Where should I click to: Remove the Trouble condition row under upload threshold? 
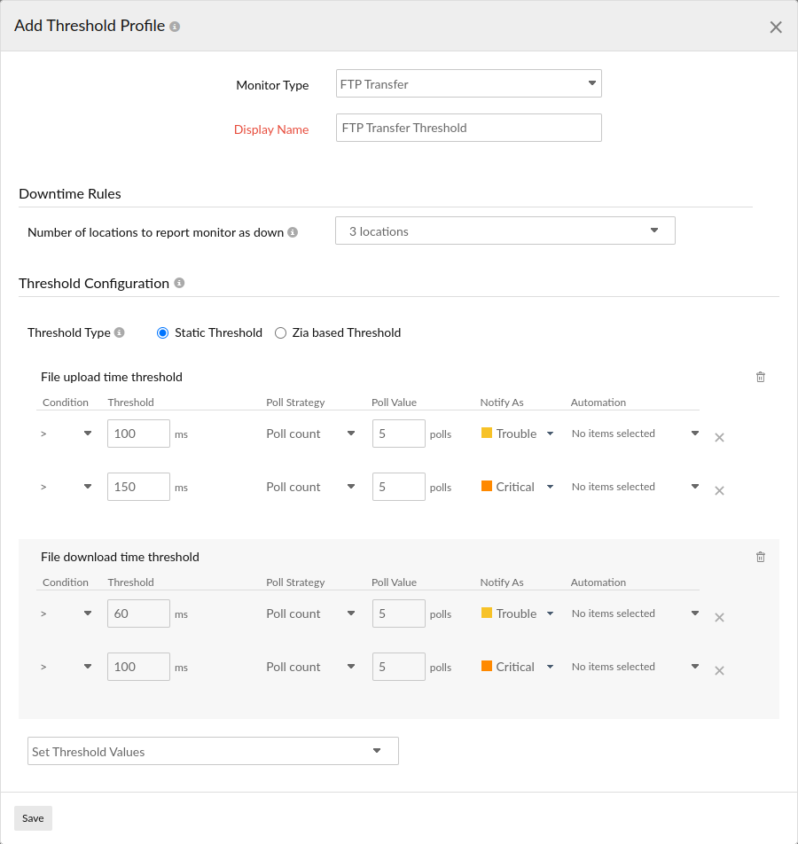(719, 437)
